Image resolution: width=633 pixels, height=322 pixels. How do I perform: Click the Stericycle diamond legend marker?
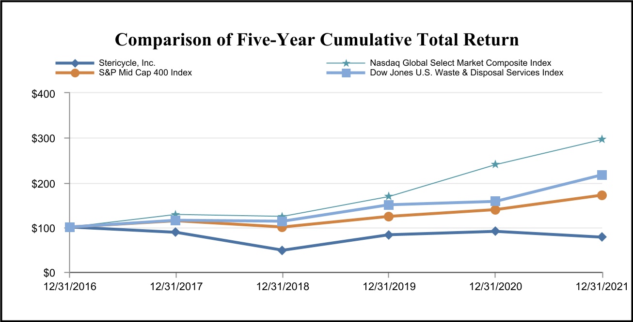click(75, 63)
